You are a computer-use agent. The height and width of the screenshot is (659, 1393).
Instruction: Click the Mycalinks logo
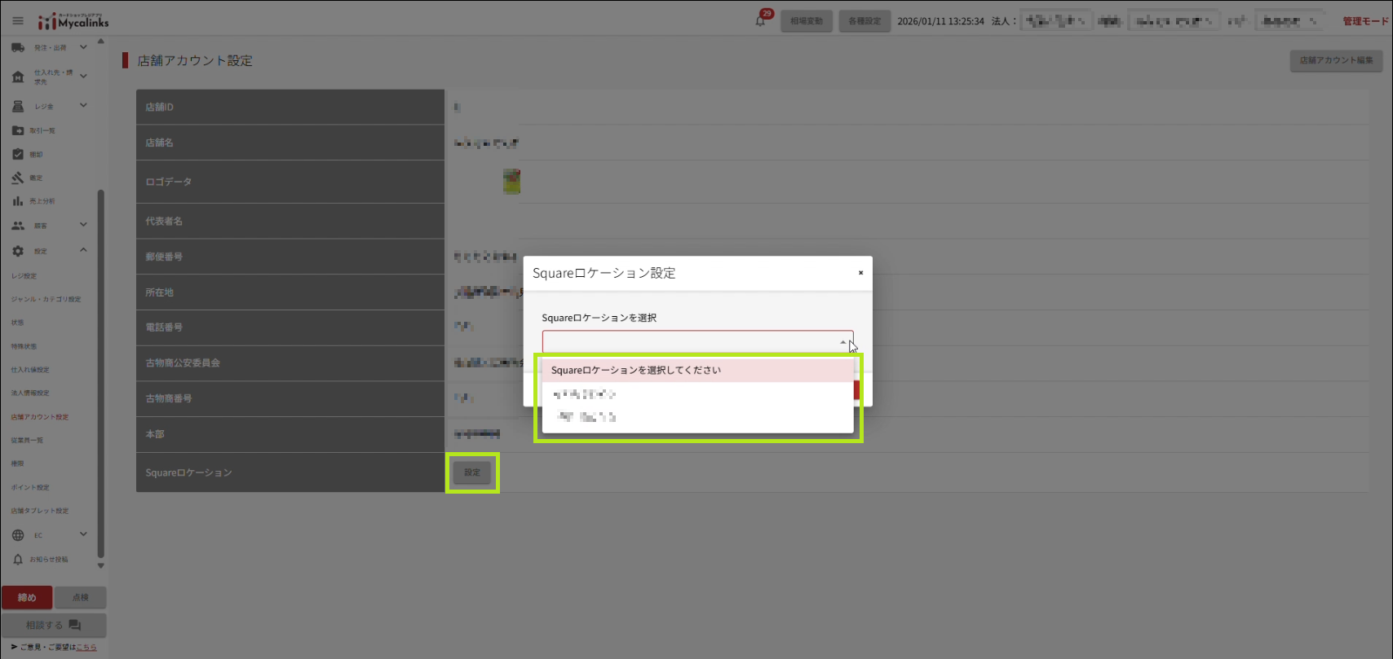pos(73,21)
